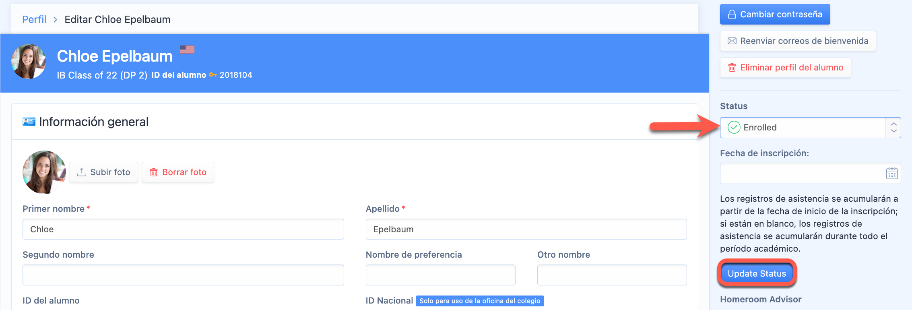
Task: Click the Fecha de inscripción date field
Action: [801, 174]
